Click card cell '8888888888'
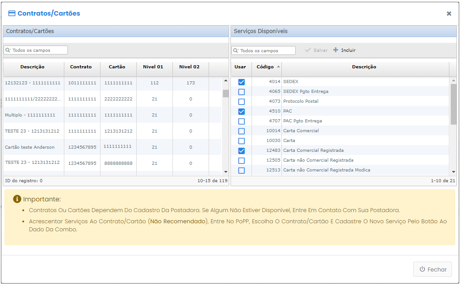Screen dimensions: 461x284 tap(118, 163)
